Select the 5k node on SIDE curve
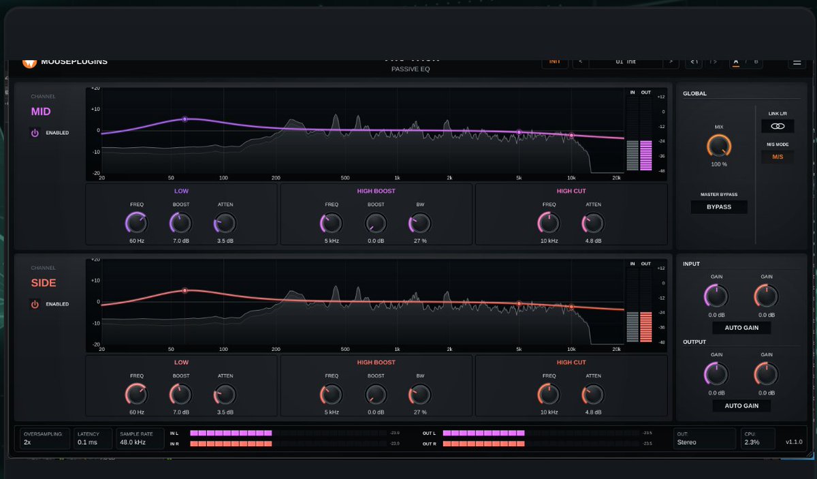This screenshot has width=817, height=479. pos(519,304)
